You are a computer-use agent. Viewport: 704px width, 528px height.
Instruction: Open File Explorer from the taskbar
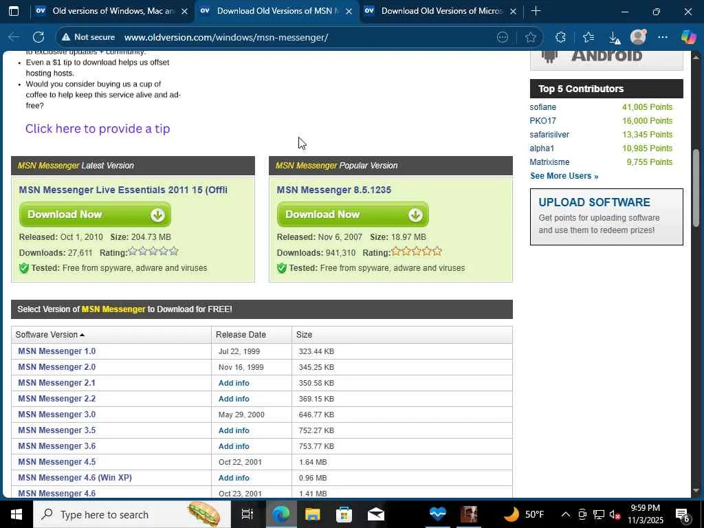(x=313, y=514)
